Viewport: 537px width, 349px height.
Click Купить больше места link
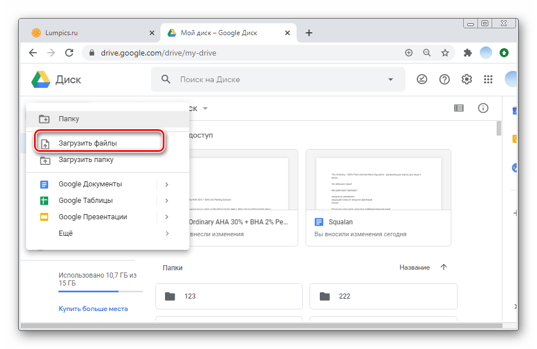[93, 309]
